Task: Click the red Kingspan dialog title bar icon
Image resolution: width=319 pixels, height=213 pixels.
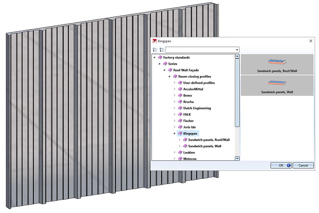Action: coord(155,41)
